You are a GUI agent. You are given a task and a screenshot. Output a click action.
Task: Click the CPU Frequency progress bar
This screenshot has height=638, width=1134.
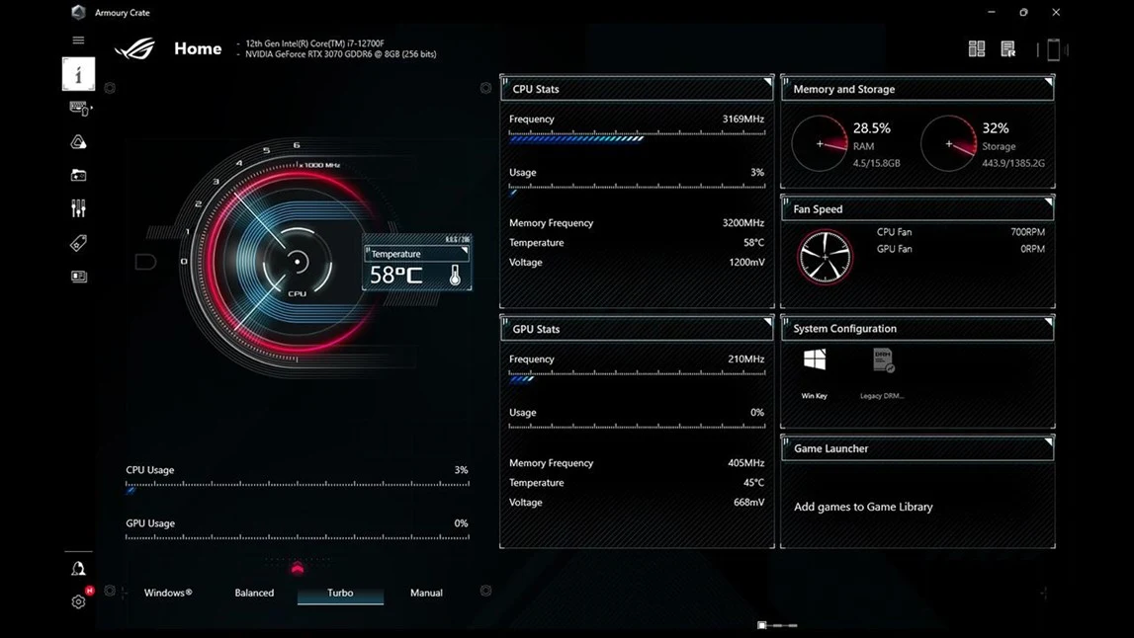click(x=637, y=137)
